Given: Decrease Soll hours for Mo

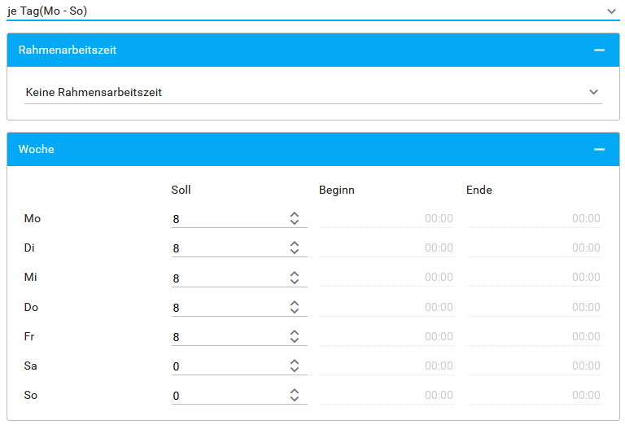Looking at the screenshot, I should [x=295, y=222].
